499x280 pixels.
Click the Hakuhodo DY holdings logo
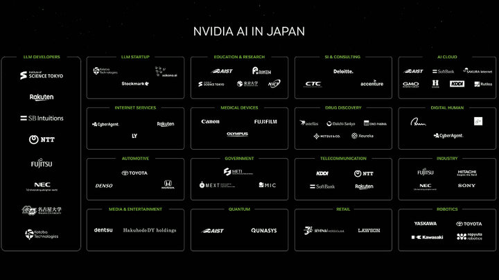(150, 230)
